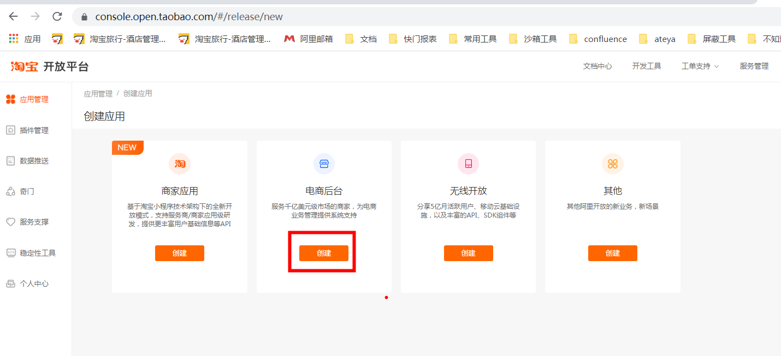Click the 其他 card icon
The width and height of the screenshot is (781, 356).
pos(613,164)
